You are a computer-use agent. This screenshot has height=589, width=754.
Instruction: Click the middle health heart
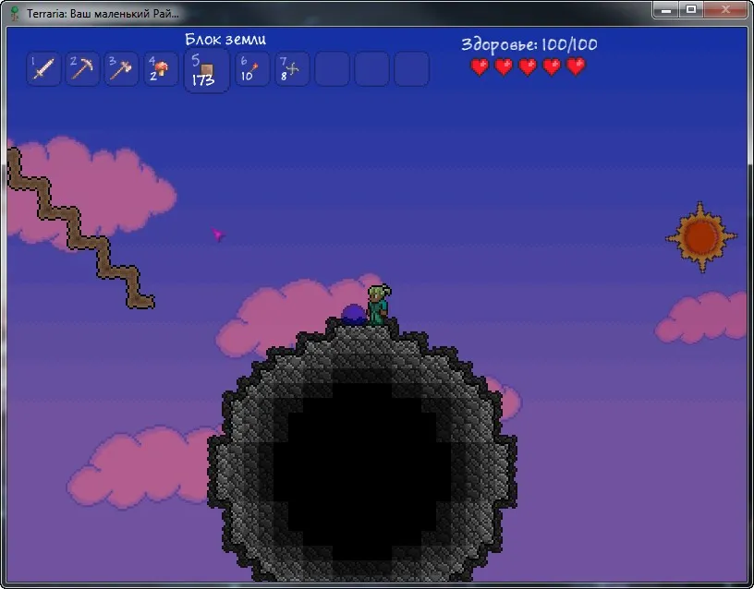click(x=528, y=66)
